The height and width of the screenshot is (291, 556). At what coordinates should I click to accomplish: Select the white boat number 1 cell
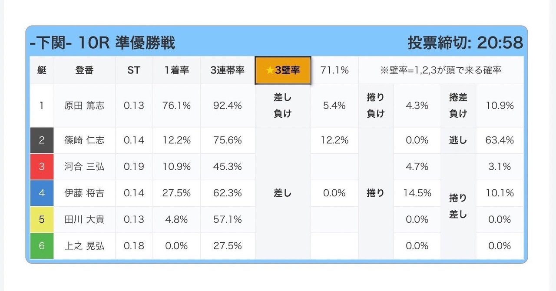click(42, 106)
